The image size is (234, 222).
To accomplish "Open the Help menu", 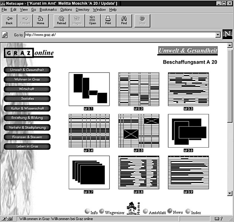I will point(113,10).
